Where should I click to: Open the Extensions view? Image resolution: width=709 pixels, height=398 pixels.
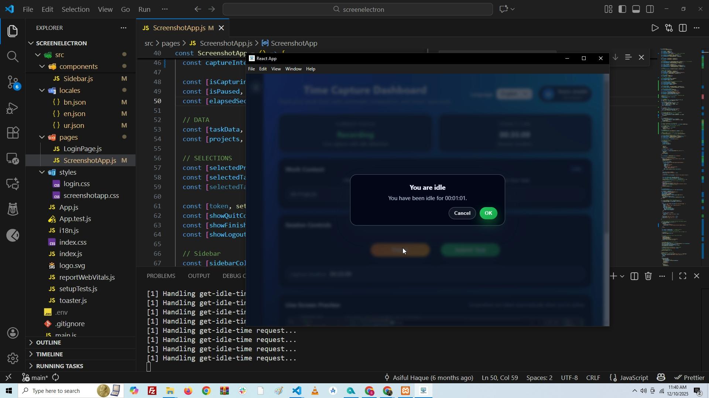tap(13, 133)
